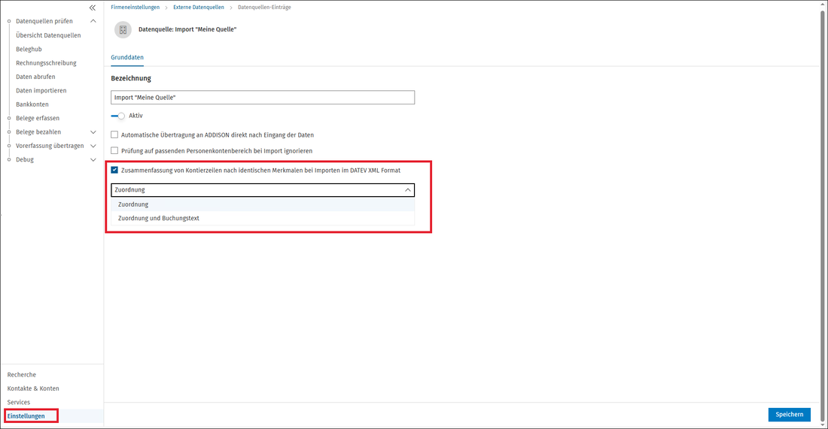Open Recherche in the bottom menu
Screen dimensions: 828x429
click(x=22, y=375)
